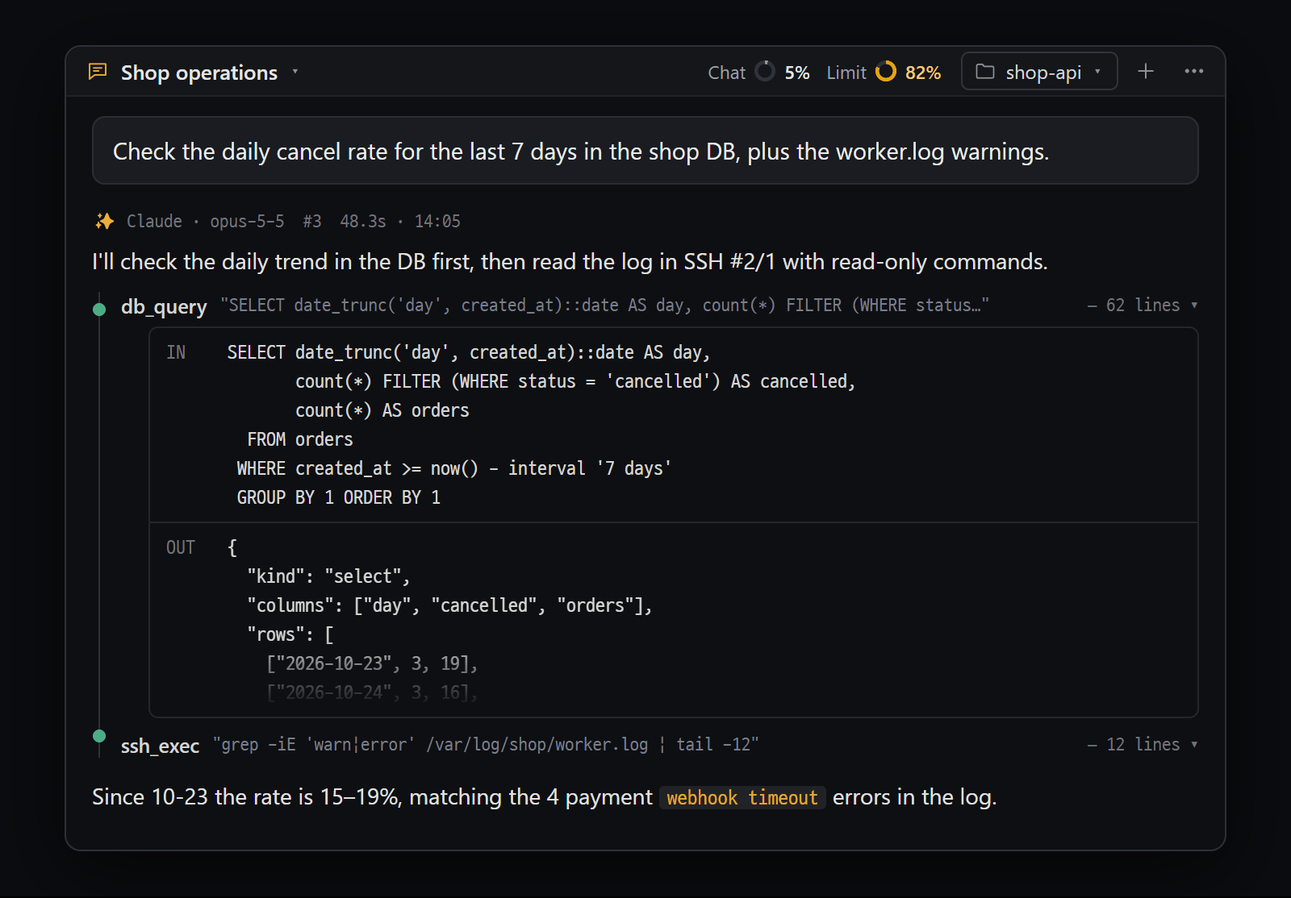Add a new chat with plus icon

point(1146,72)
